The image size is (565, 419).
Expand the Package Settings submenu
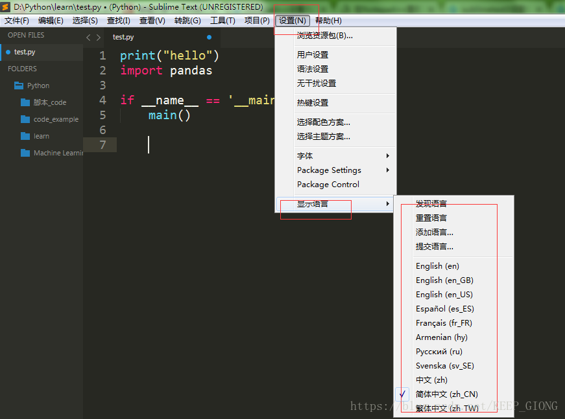click(x=335, y=170)
